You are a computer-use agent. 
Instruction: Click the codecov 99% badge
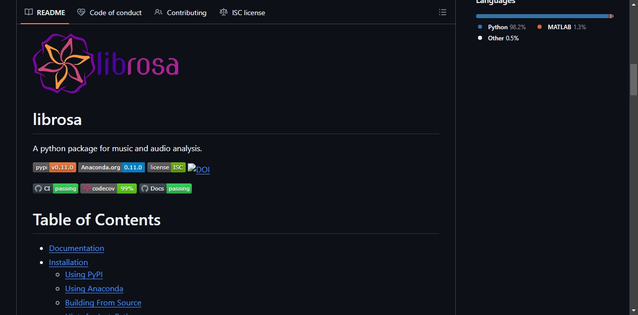pos(109,188)
